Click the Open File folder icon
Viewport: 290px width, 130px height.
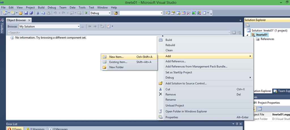[21, 13]
